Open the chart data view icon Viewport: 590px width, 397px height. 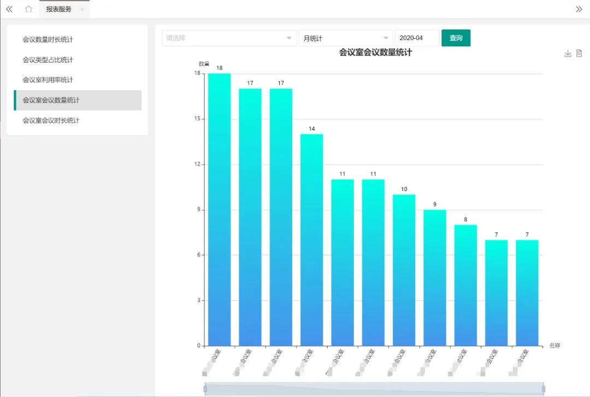[x=579, y=53]
